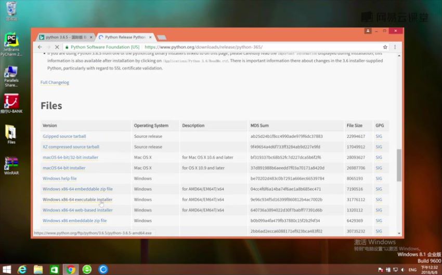Viewport: 442px width, 275px height.
Task: Select Chrome in the taskbar
Action: (x=71, y=269)
